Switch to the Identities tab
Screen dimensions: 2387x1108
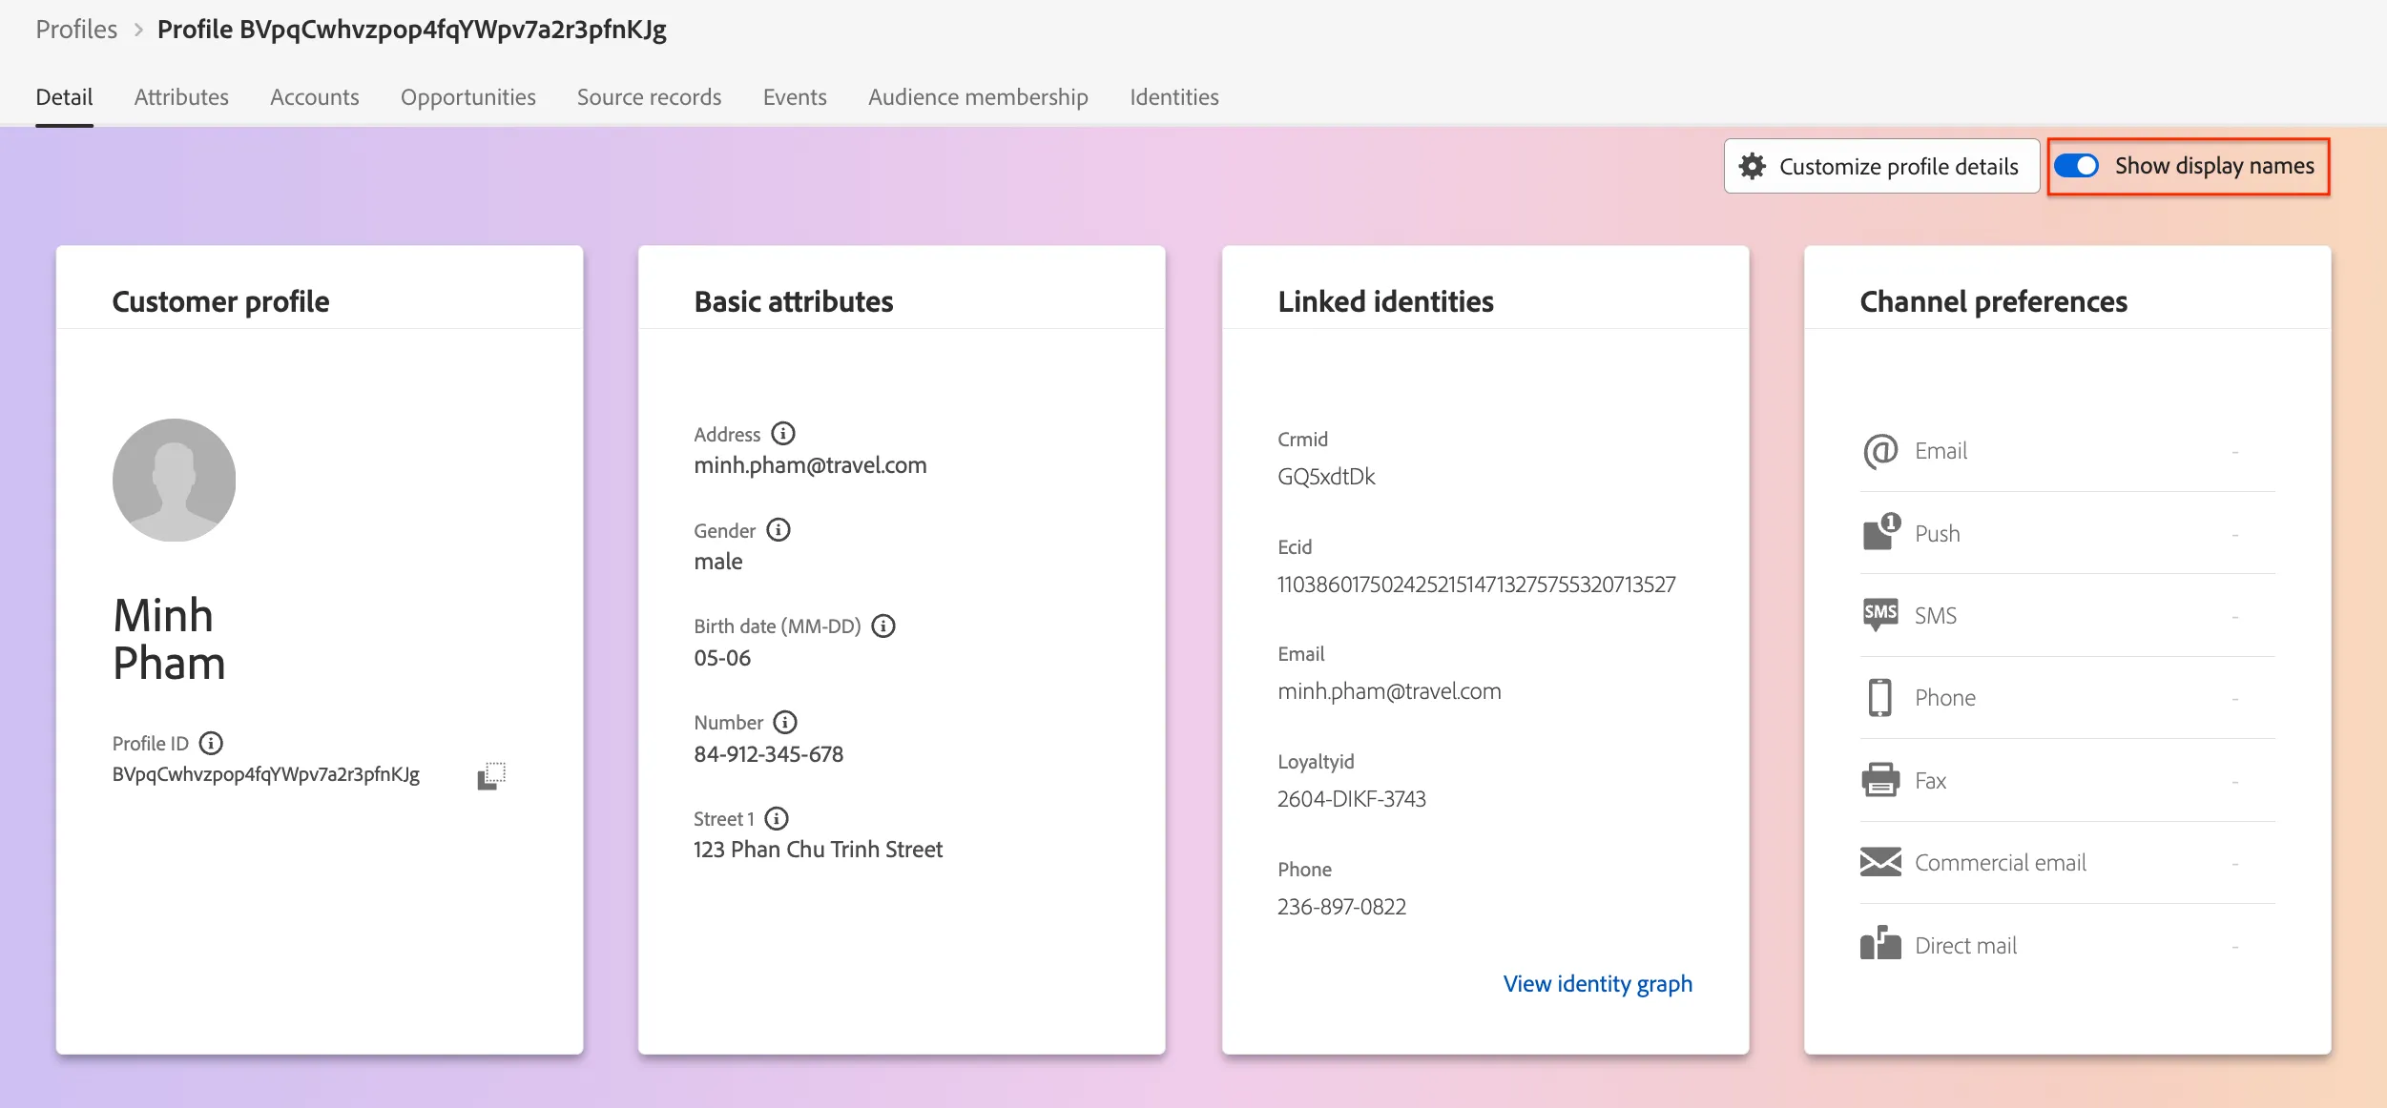(x=1174, y=97)
